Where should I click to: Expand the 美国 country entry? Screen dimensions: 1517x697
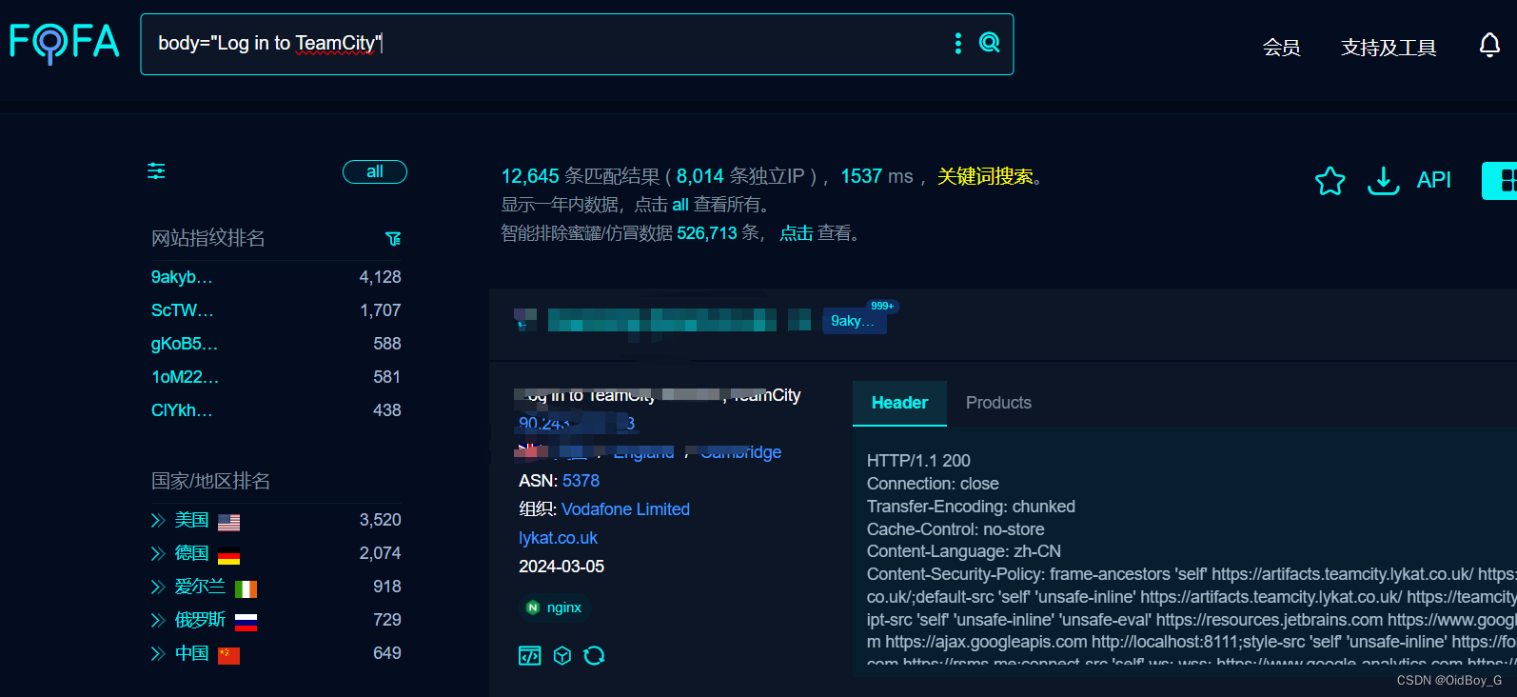click(158, 520)
